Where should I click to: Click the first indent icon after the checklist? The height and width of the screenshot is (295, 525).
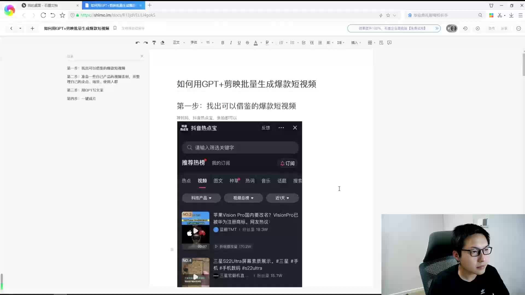pyautogui.click(x=312, y=43)
